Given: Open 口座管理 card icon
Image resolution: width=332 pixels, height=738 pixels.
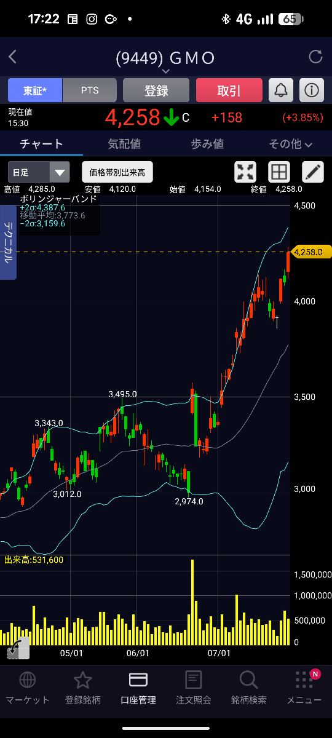Looking at the screenshot, I should (138, 680).
